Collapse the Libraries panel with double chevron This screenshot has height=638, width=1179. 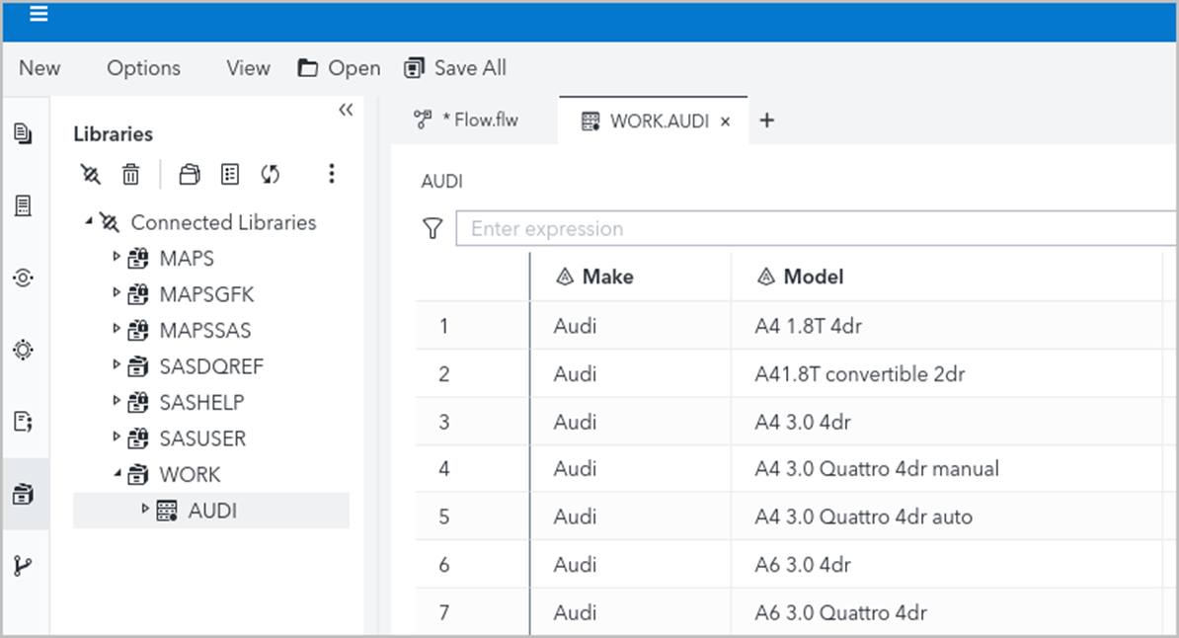point(346,111)
